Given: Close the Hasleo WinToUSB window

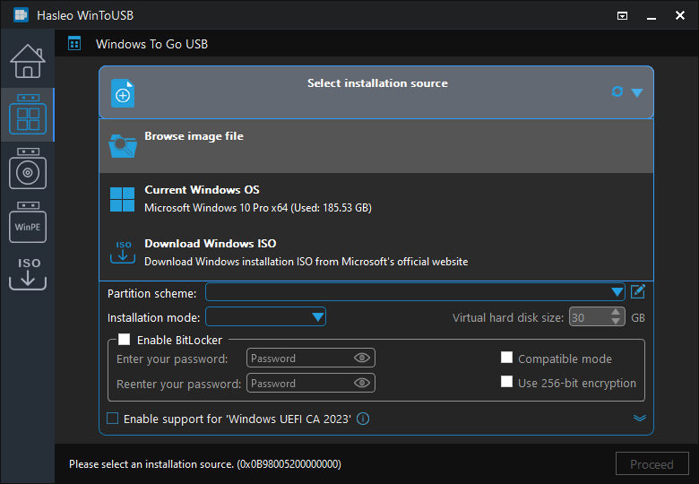Looking at the screenshot, I should coord(680,15).
